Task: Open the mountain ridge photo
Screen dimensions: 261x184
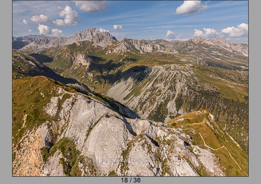Action: coord(130,88)
